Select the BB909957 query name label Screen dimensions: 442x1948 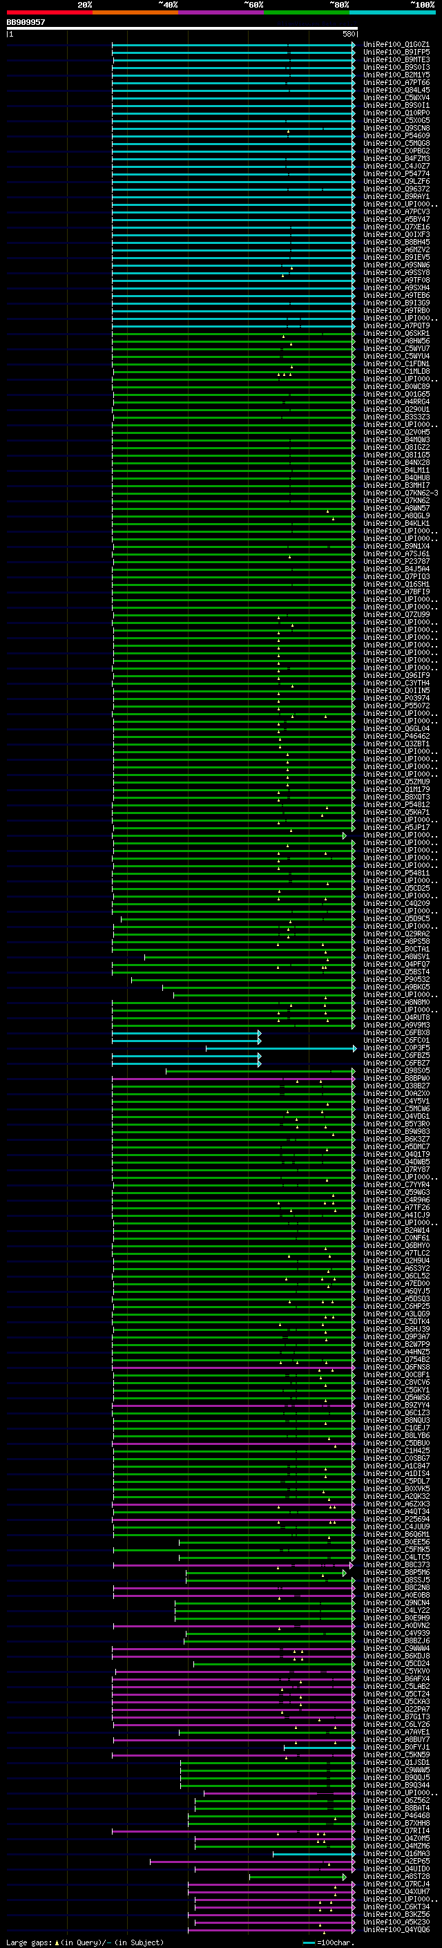26,22
